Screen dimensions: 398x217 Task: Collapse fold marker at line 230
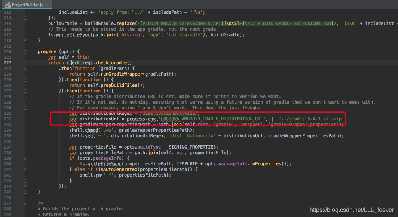click(25, 108)
